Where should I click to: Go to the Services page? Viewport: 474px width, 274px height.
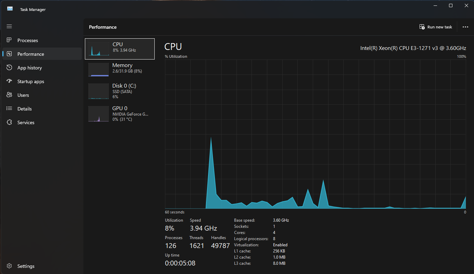point(42,122)
